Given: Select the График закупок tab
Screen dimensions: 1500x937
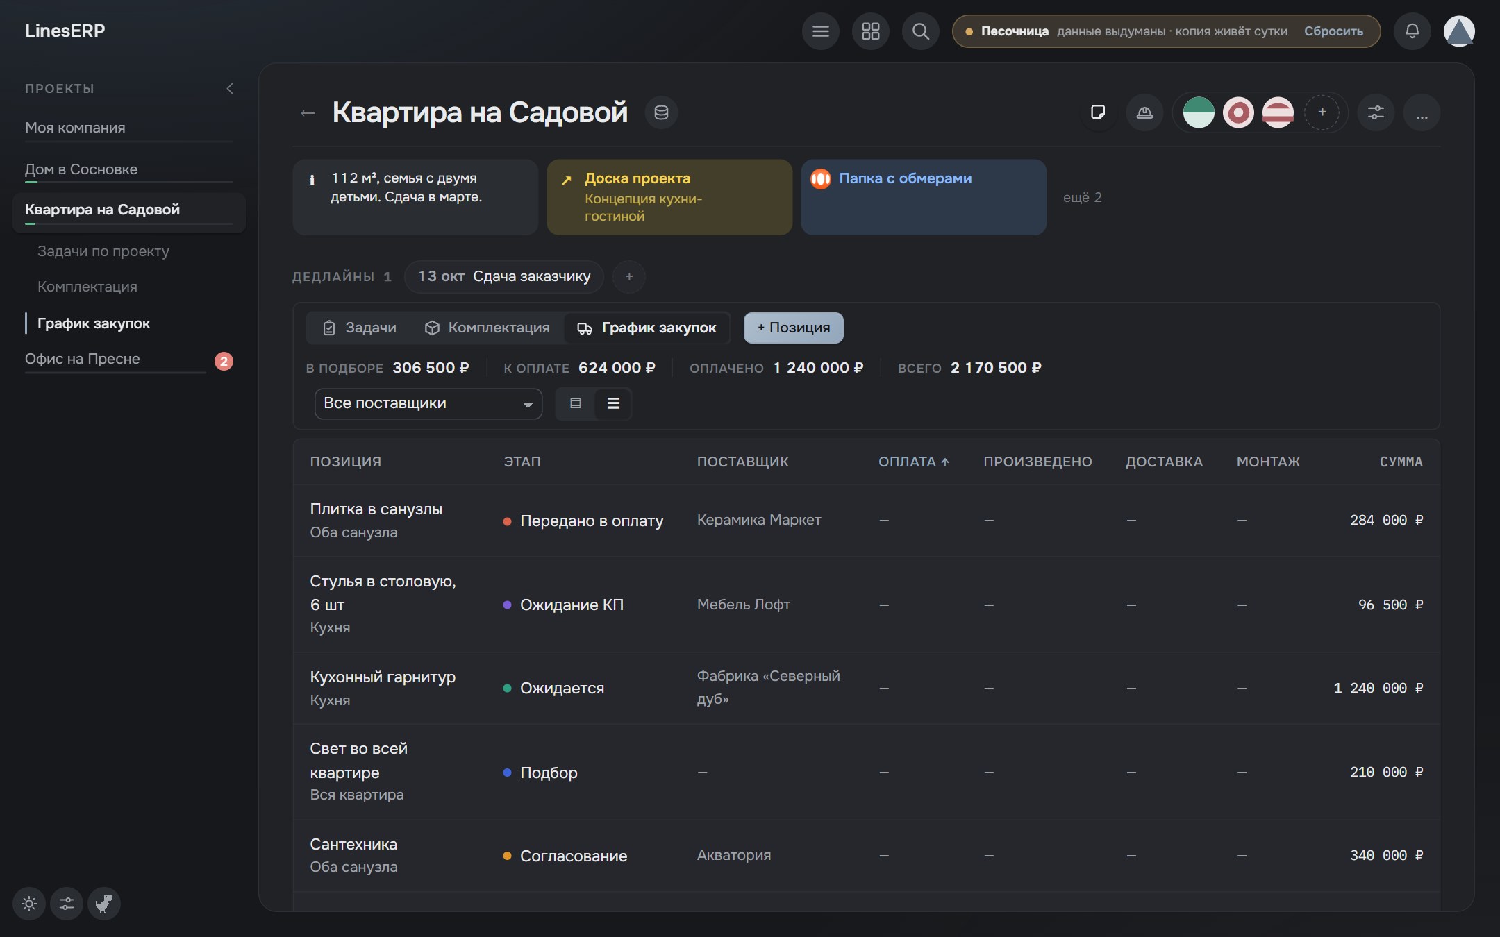Looking at the screenshot, I should point(647,328).
